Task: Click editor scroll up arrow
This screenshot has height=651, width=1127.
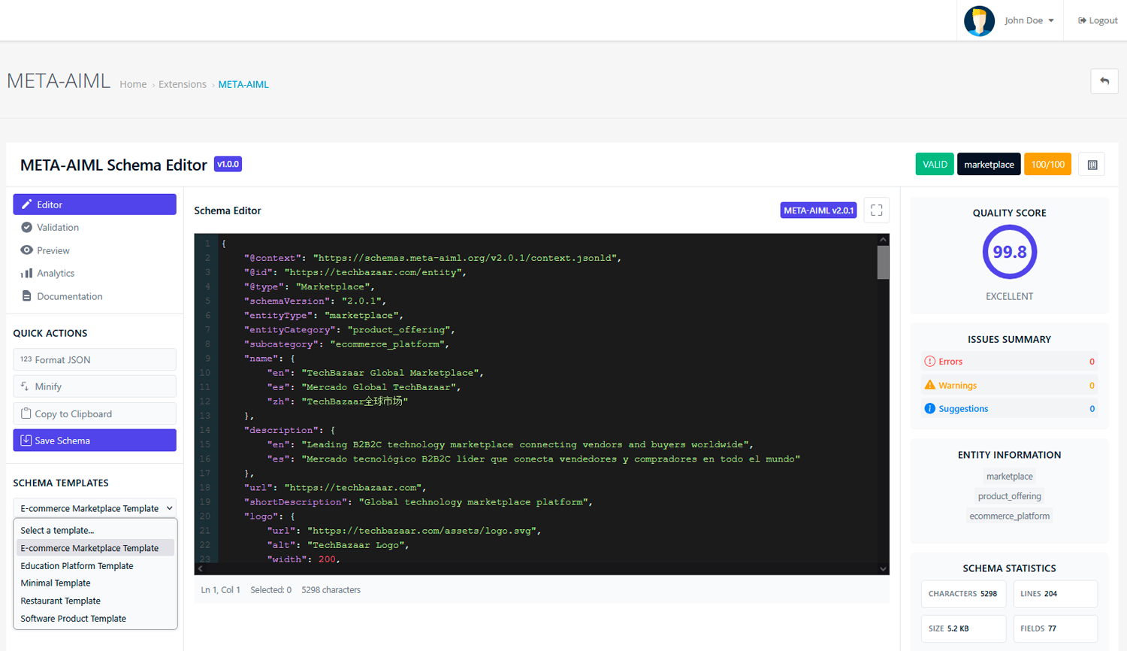Action: pyautogui.click(x=883, y=239)
